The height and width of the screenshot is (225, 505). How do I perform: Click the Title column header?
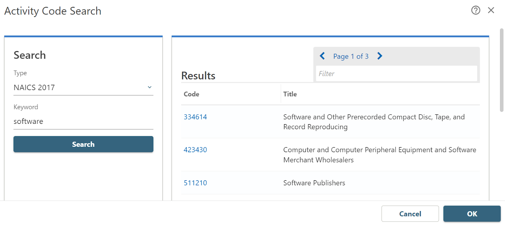(290, 94)
